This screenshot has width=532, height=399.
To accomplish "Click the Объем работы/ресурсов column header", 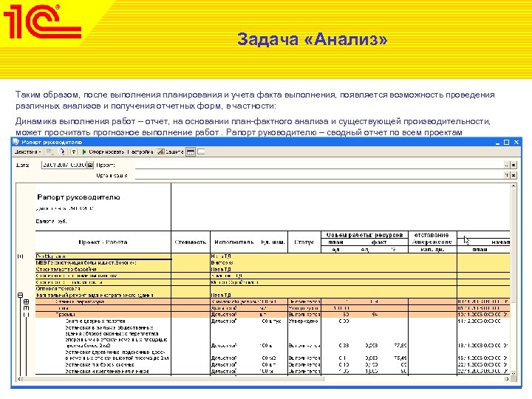I will coord(364,235).
